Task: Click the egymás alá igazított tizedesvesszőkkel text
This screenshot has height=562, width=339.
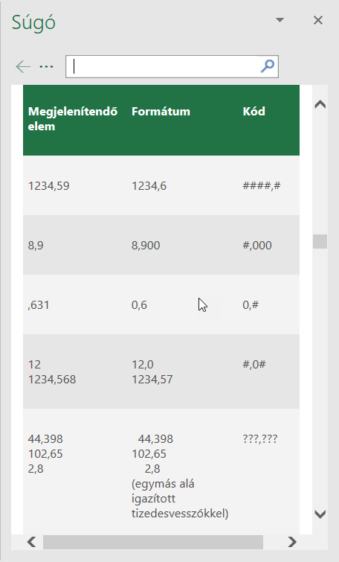Action: pyautogui.click(x=180, y=499)
